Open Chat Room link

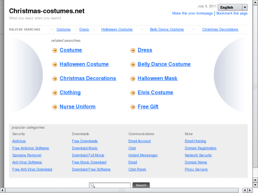pyautogui.click(x=137, y=169)
